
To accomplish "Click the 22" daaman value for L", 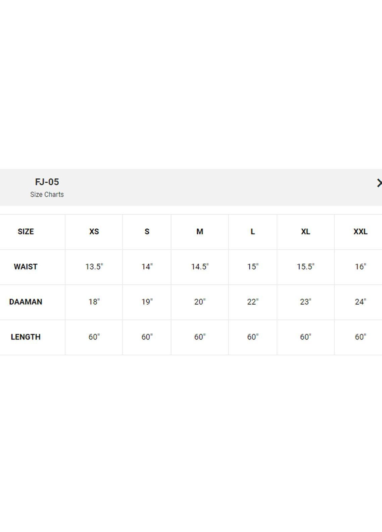I will click(x=253, y=302).
